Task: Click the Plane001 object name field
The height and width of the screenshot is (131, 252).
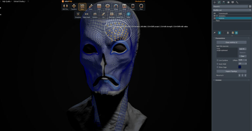Action: tap(230, 7)
